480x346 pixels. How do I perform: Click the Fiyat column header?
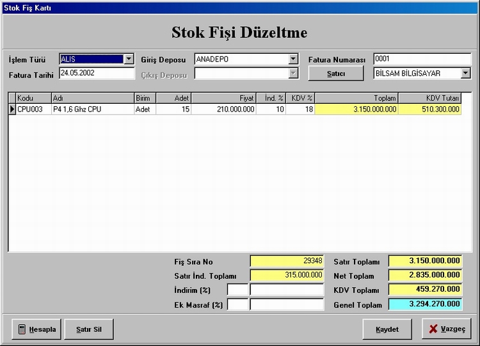click(x=223, y=98)
